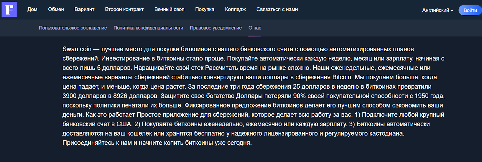Open the Обмен menu item
Viewport: 482px width, 162px height.
56,9
